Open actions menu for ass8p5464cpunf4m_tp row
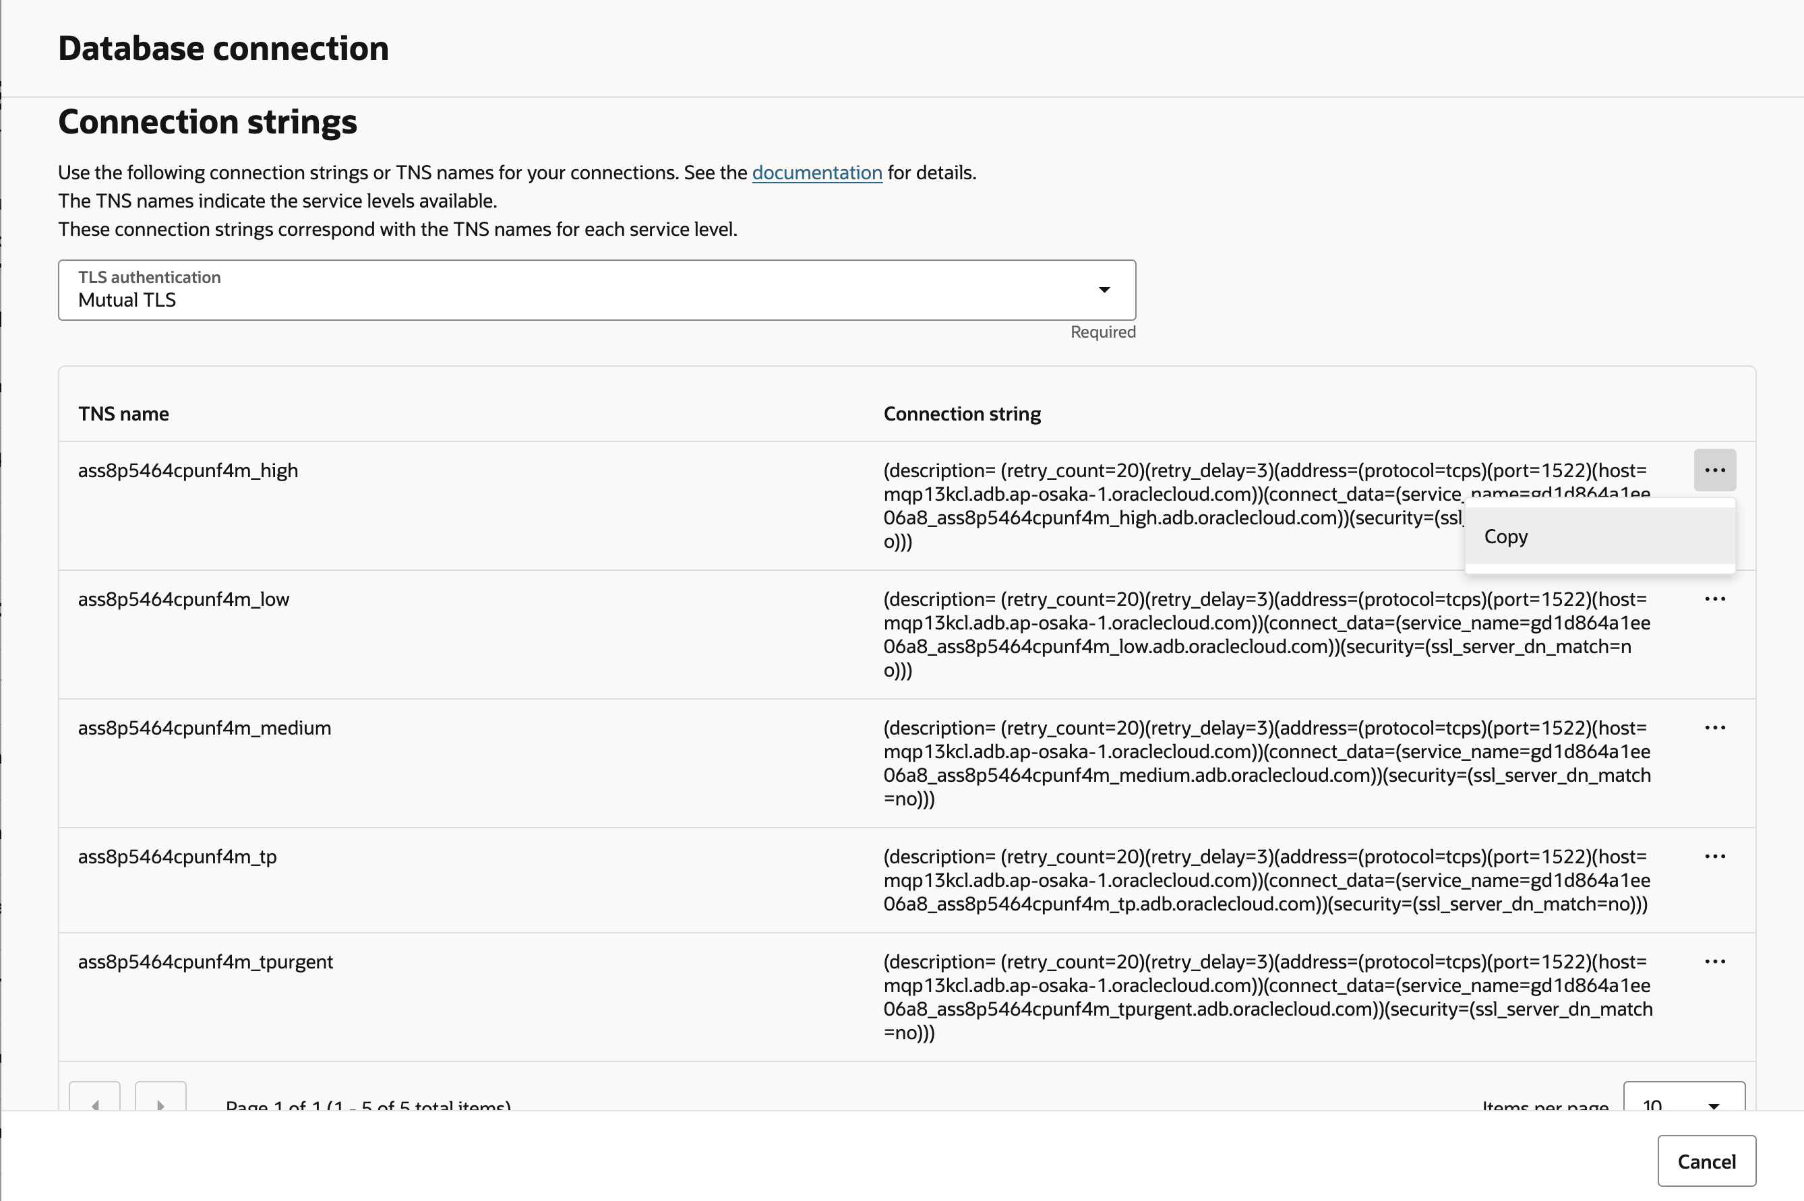This screenshot has height=1201, width=1804. [1714, 857]
